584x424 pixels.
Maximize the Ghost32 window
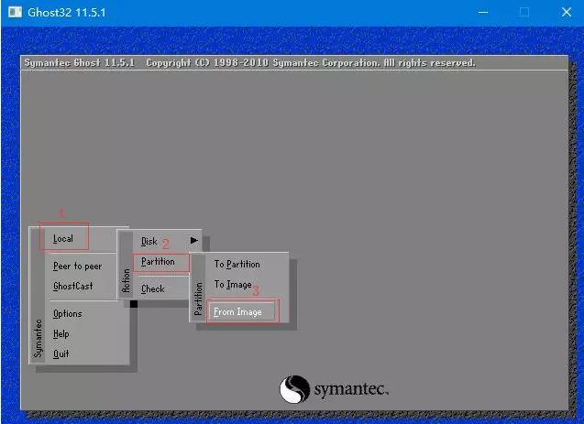click(524, 12)
